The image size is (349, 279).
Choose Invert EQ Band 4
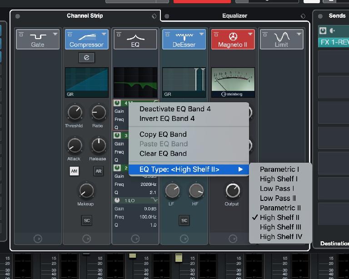167,118
